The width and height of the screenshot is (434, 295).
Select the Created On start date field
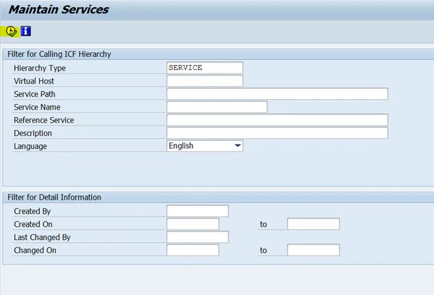192,224
